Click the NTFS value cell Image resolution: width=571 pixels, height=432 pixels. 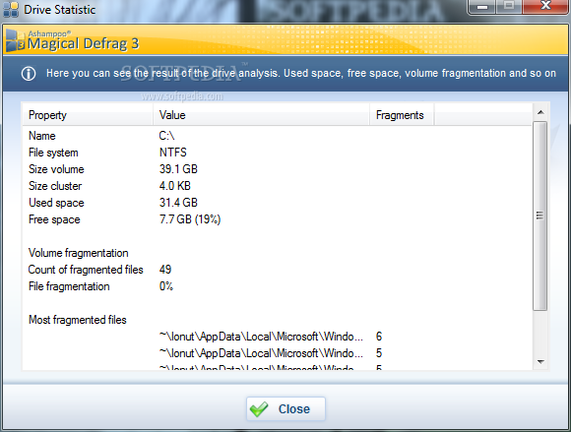[x=173, y=153]
